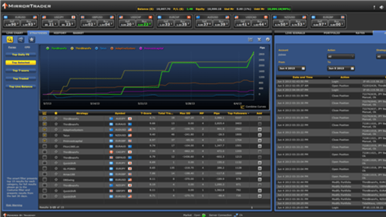Add Pminvestcapital EURGBP strategy with plus icon
The image size is (386, 217).
click(x=259, y=141)
